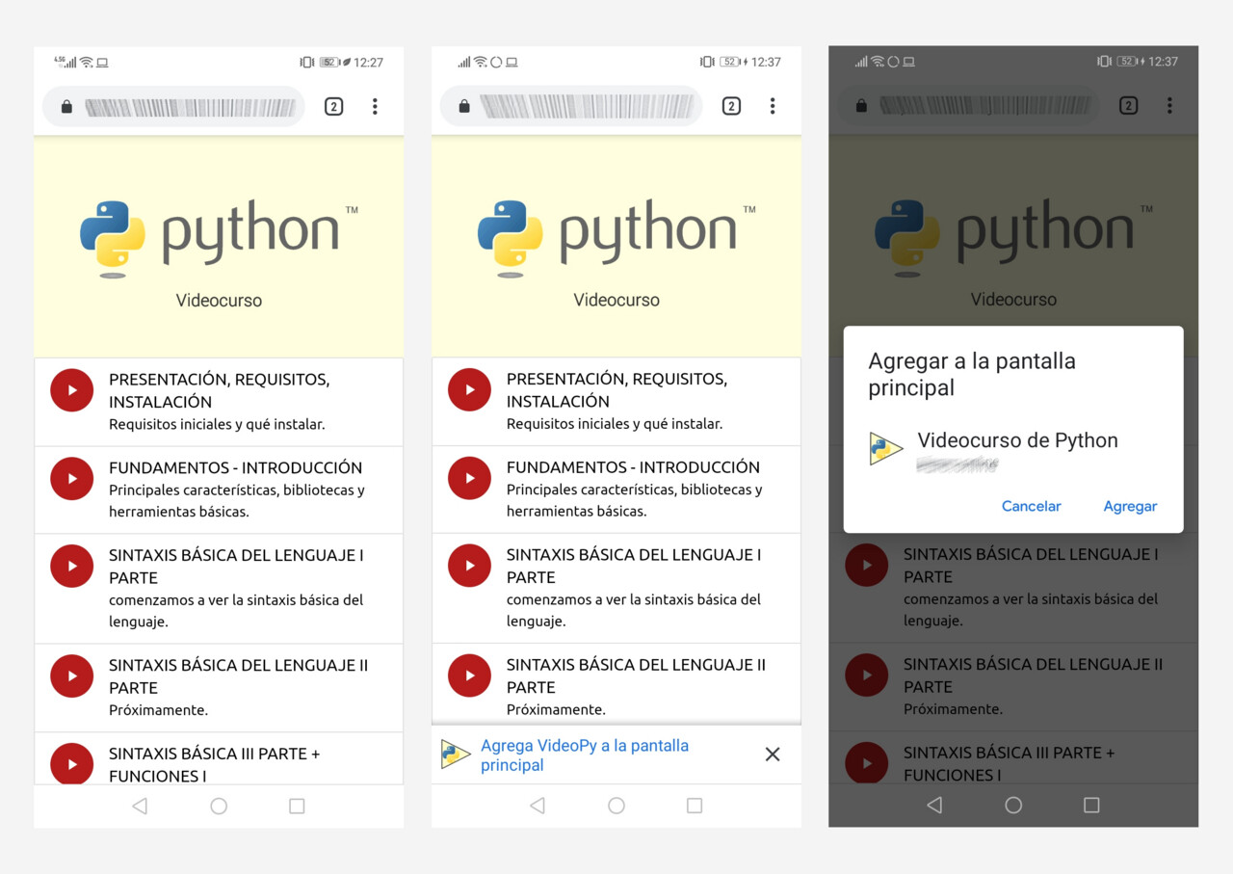The height and width of the screenshot is (874, 1233).
Task: Open tab switcher showing 2 in left phone
Action: pos(333,107)
